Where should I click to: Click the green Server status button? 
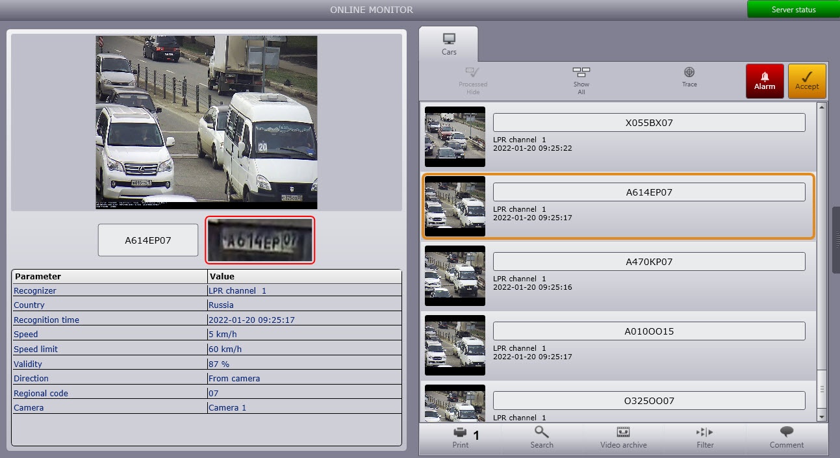coord(793,10)
